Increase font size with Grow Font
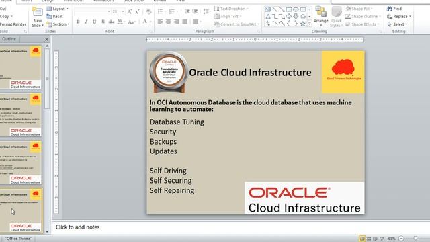The width and height of the screenshot is (430, 242). [x=130, y=11]
